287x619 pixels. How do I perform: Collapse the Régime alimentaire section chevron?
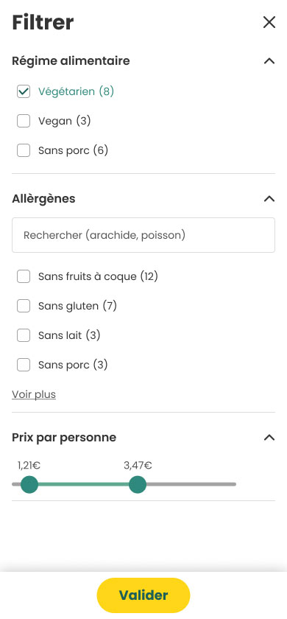[x=269, y=61]
